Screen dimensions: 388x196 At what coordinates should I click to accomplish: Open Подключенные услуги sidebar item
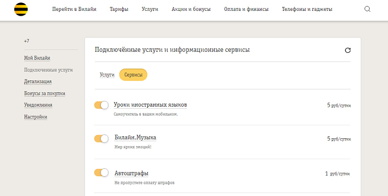click(x=48, y=70)
